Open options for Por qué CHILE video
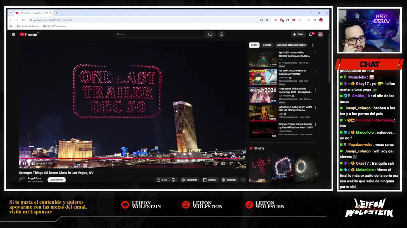This screenshot has height=228, width=407. tap(315, 71)
